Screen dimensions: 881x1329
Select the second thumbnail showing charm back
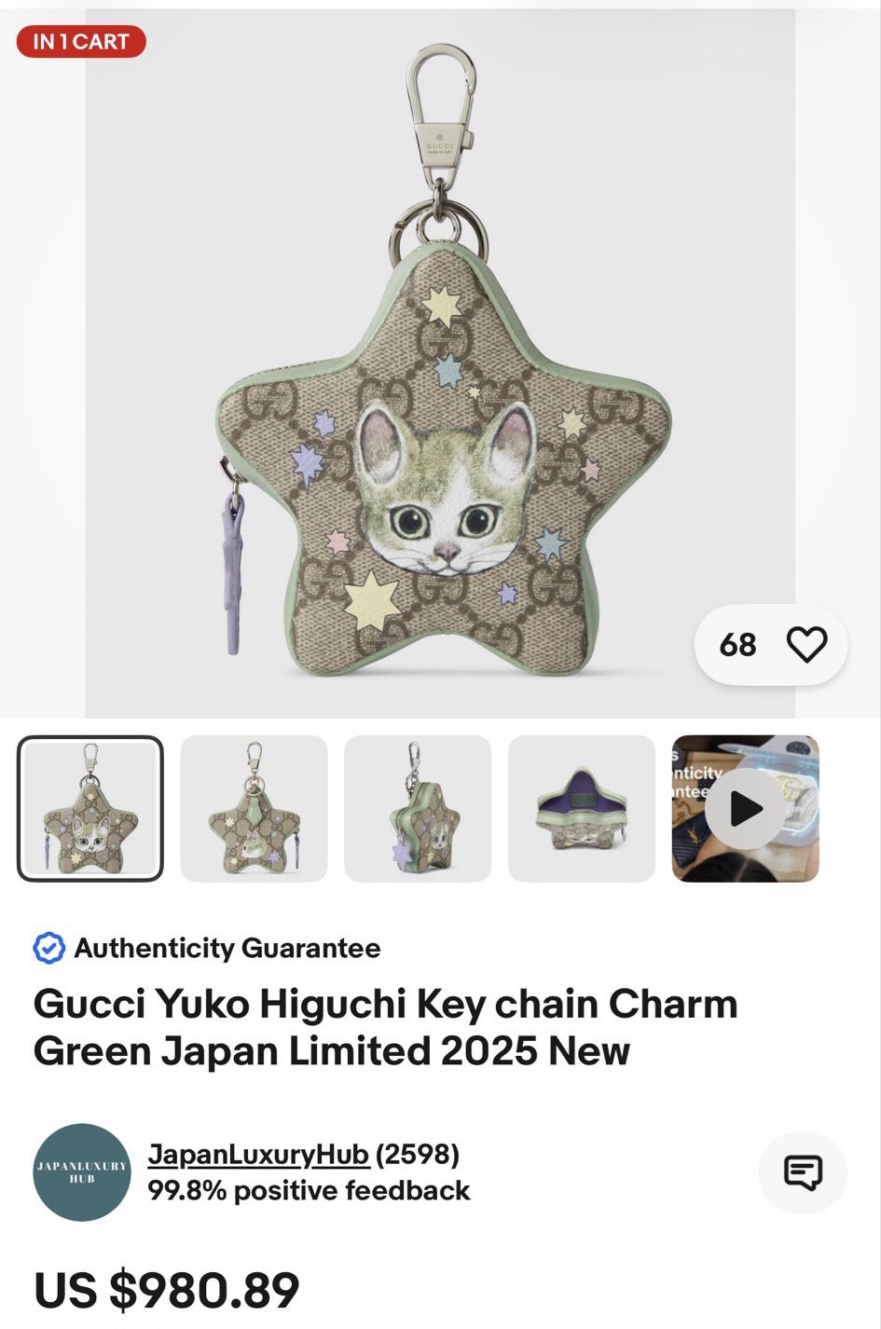click(x=254, y=809)
